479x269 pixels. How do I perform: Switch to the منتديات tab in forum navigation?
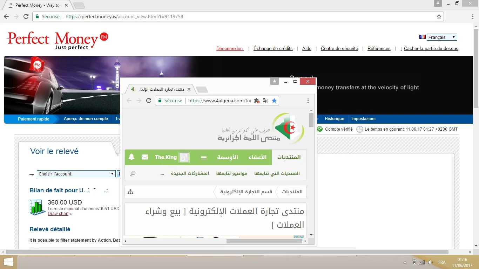click(x=289, y=157)
